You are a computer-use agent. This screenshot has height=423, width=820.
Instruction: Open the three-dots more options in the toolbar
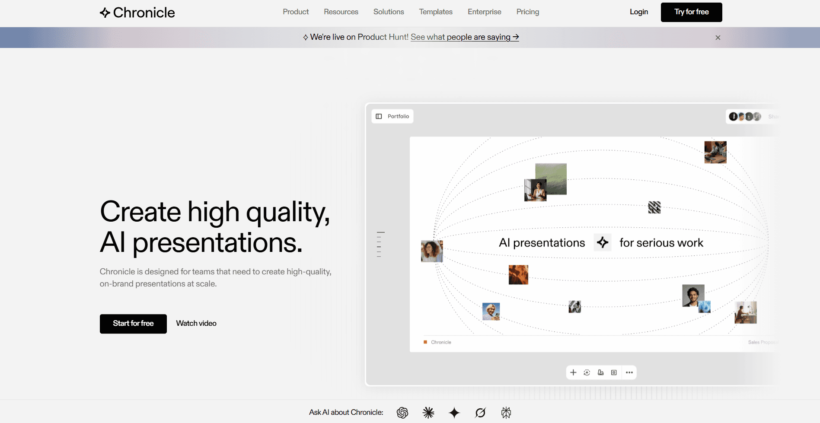coord(629,372)
